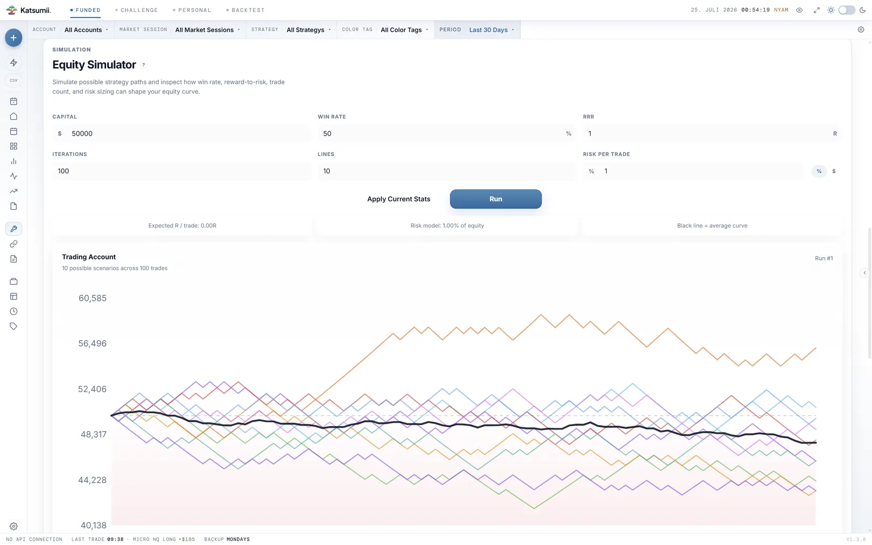Expand the collapsed right side panel chevron
The image size is (872, 545).
[x=864, y=272]
